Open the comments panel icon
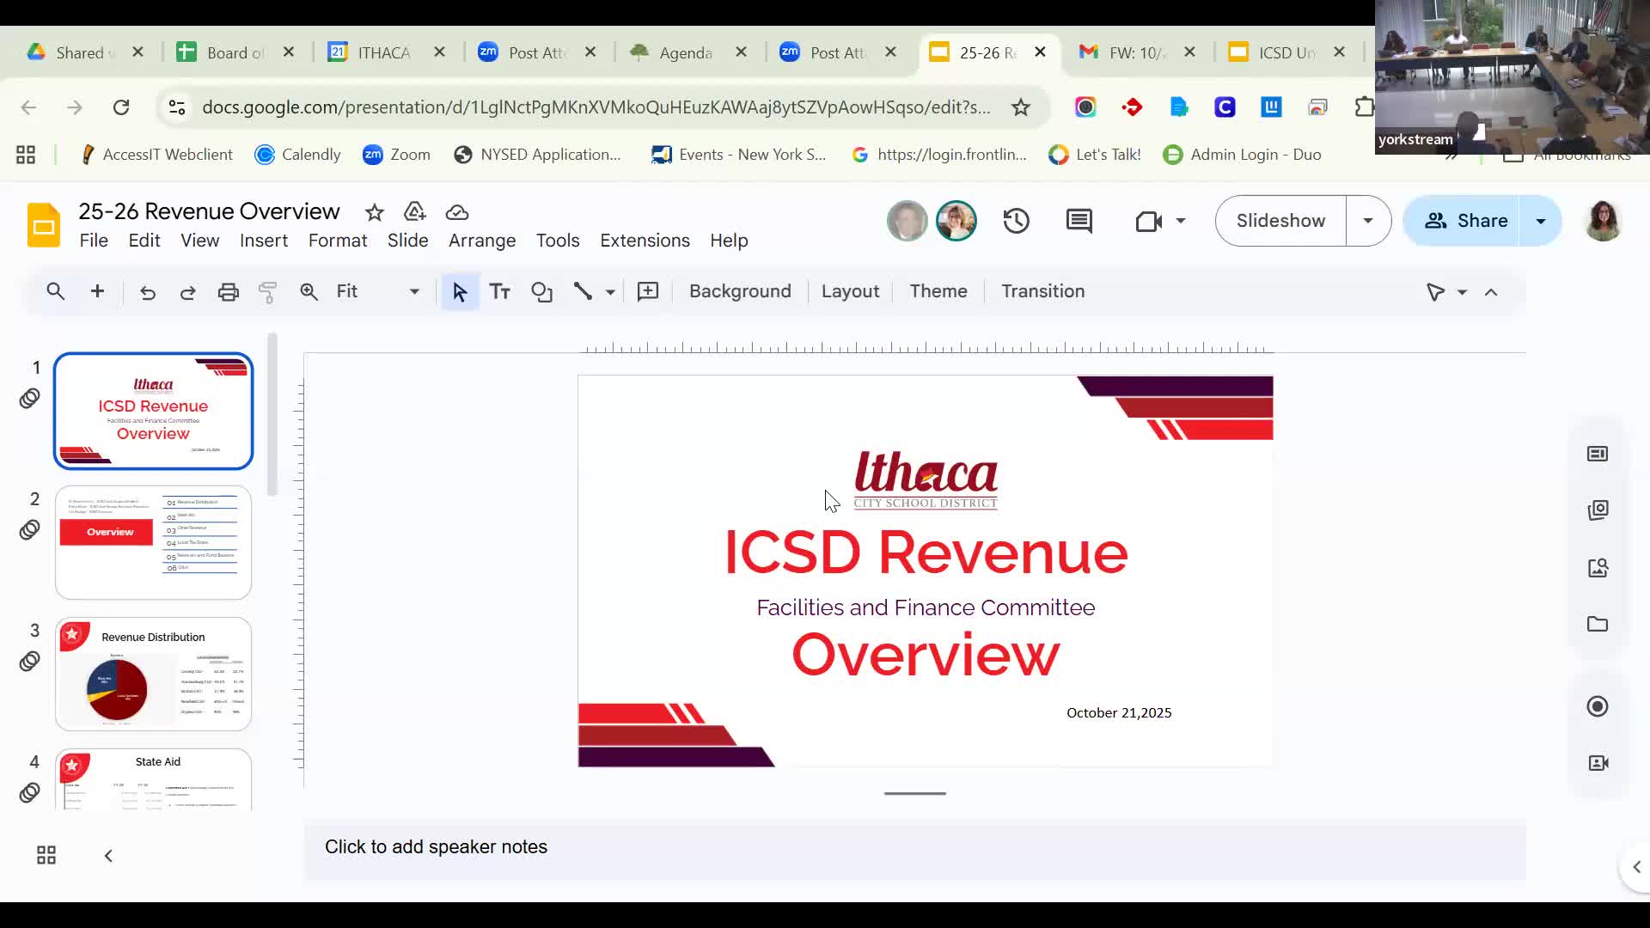The height and width of the screenshot is (928, 1650). tap(1079, 221)
